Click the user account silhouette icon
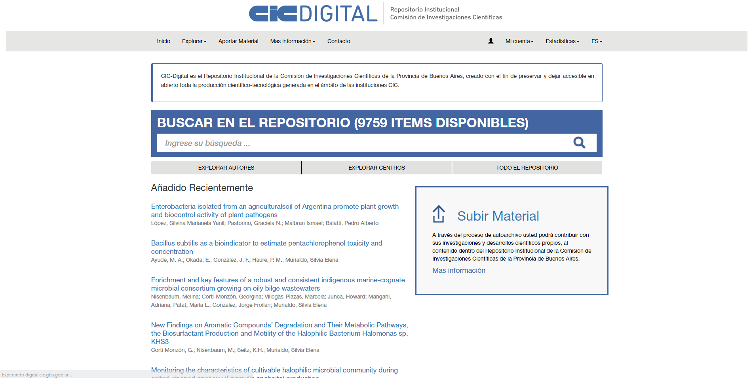 (x=491, y=41)
